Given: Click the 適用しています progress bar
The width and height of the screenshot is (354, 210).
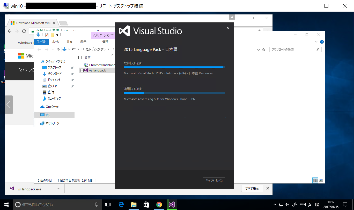Looking at the screenshot, I should coord(174,93).
